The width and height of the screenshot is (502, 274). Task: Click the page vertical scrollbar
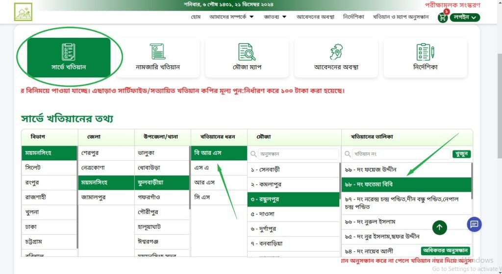pos(500,106)
